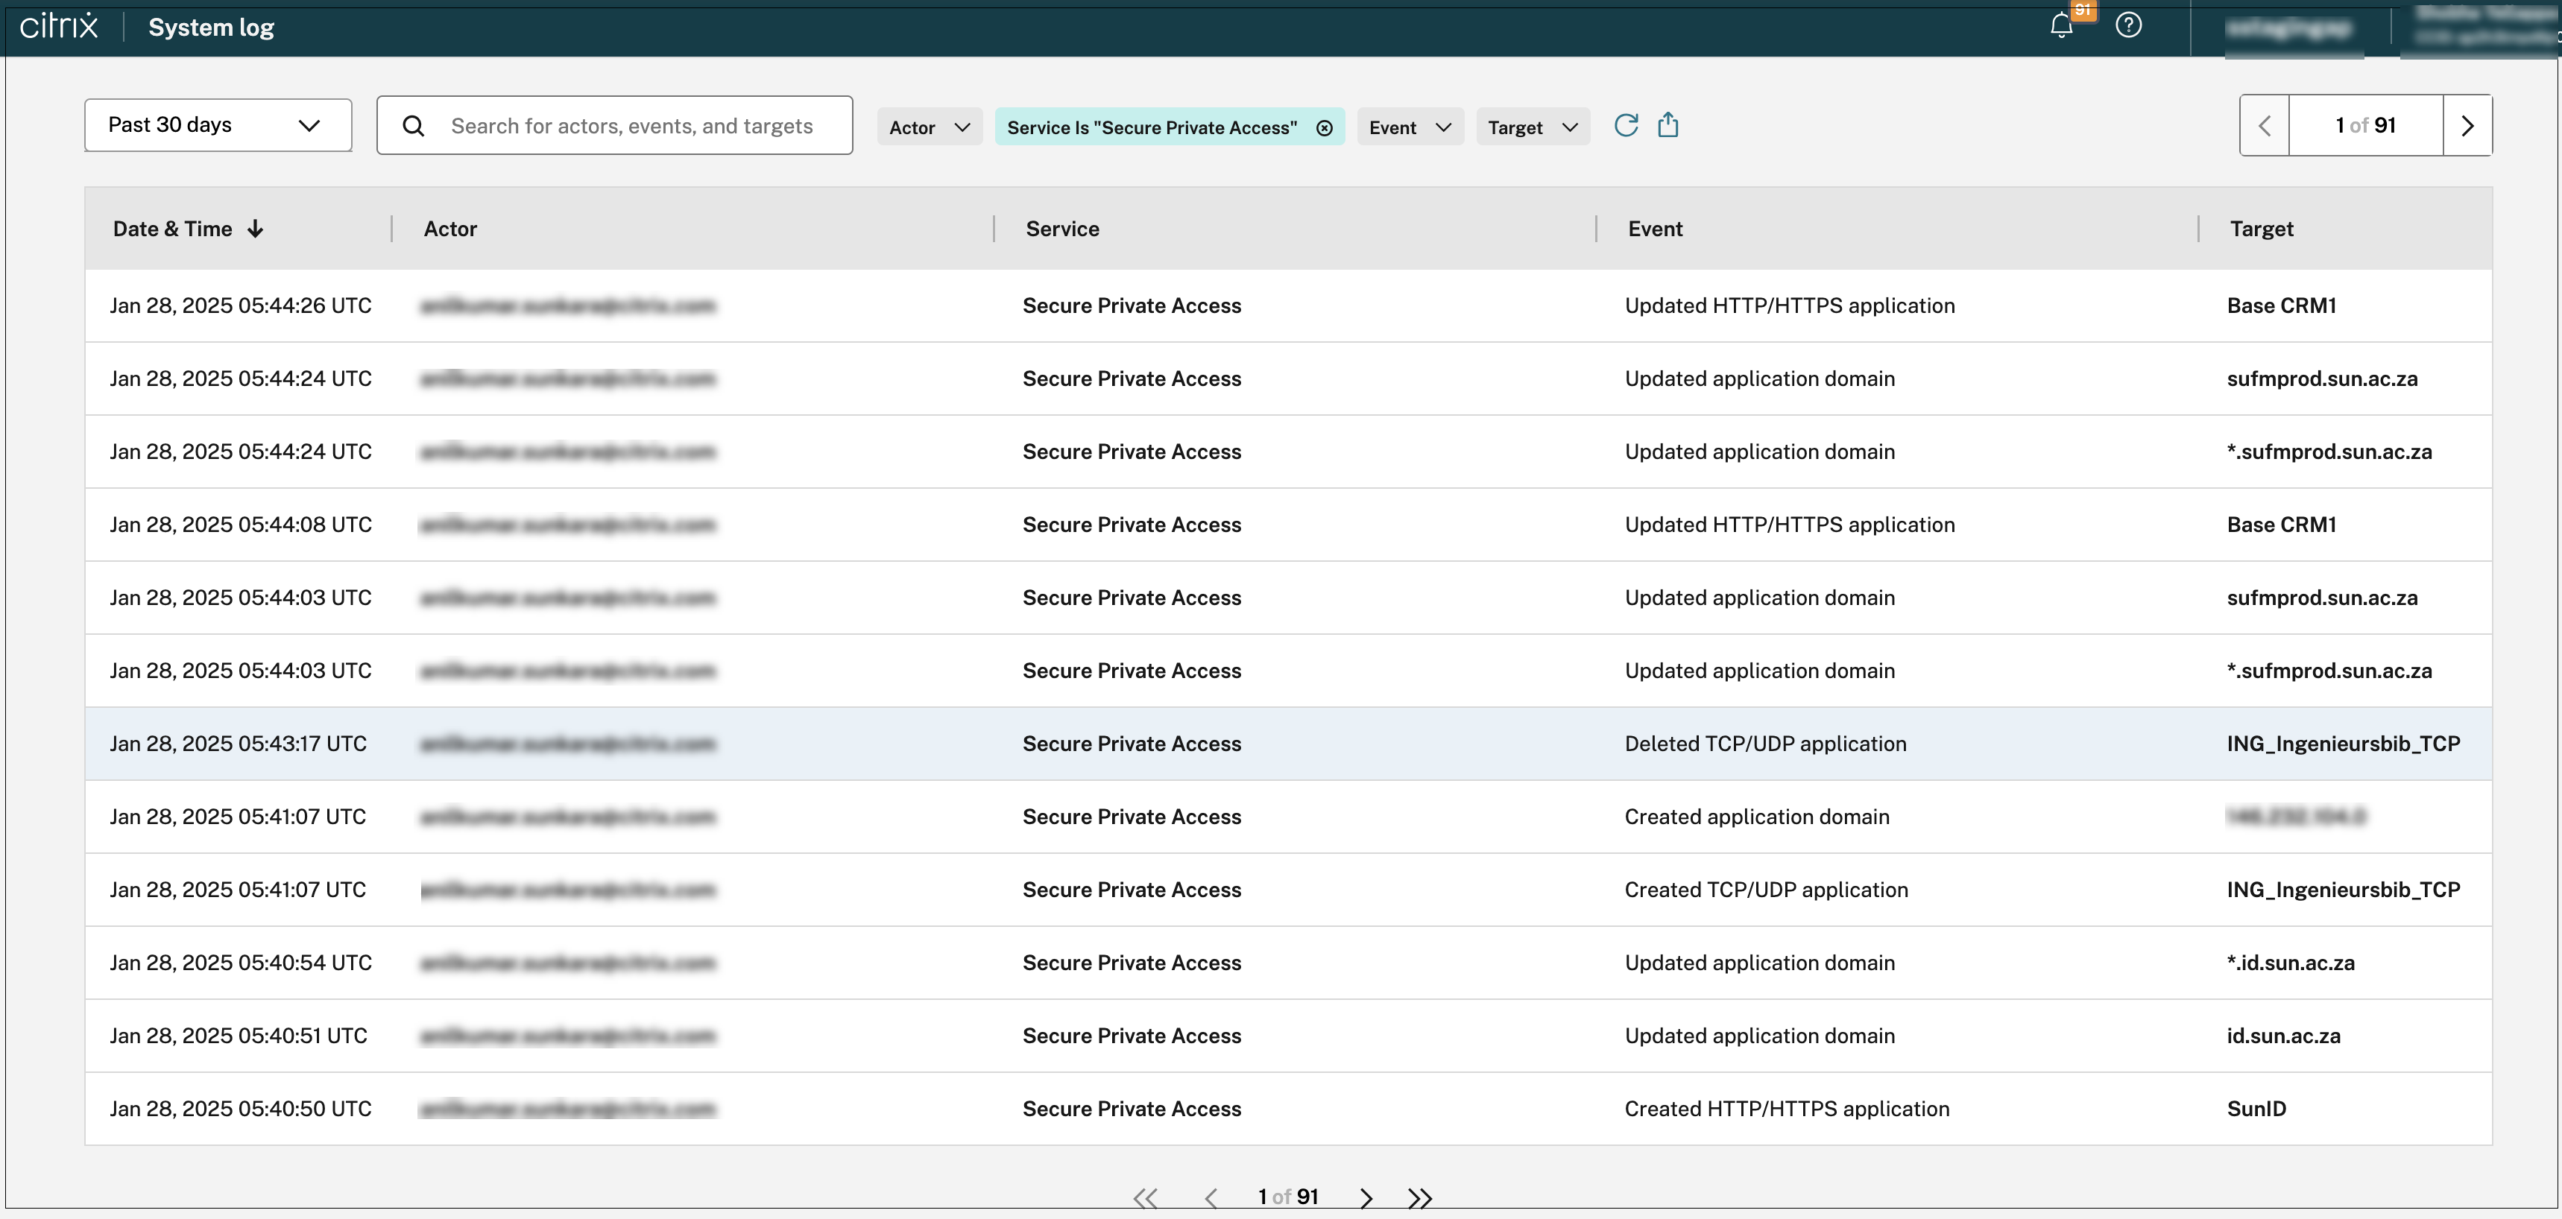Open the notifications bell icon
2562x1219 pixels.
(x=2061, y=26)
